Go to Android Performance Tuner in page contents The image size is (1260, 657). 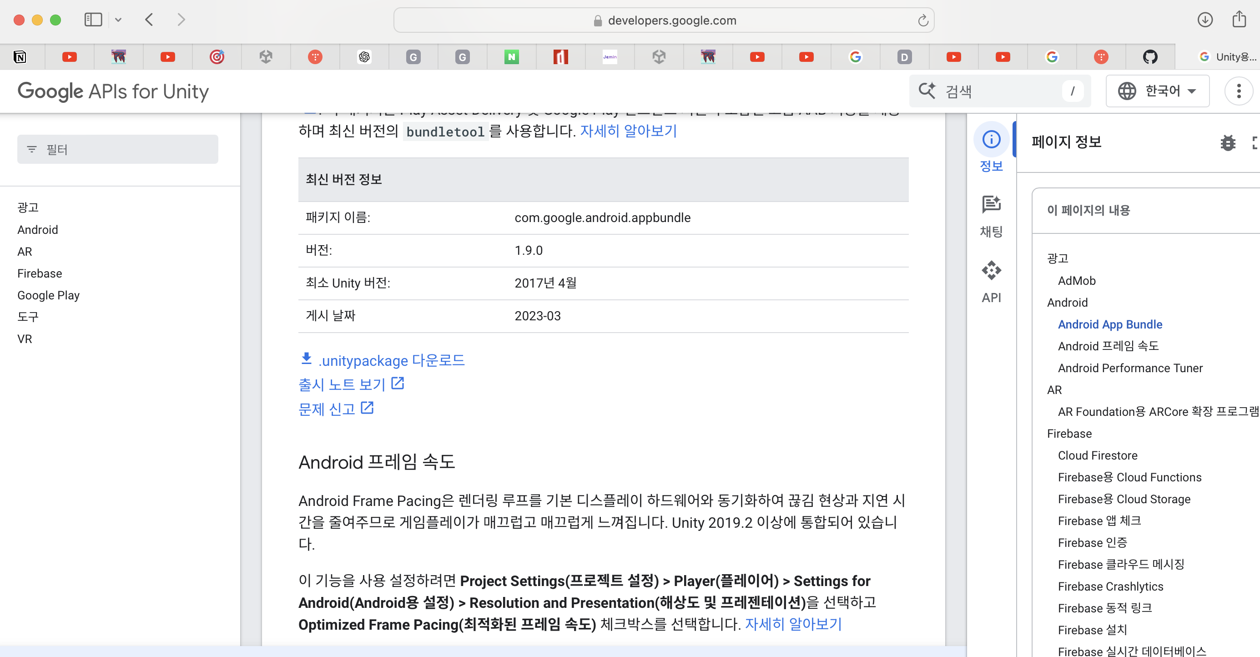point(1130,368)
